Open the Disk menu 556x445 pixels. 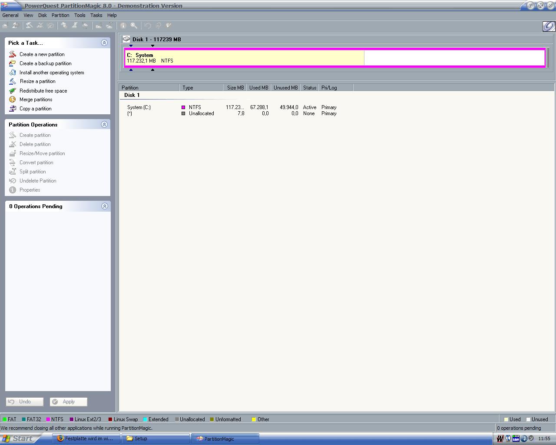coord(42,15)
